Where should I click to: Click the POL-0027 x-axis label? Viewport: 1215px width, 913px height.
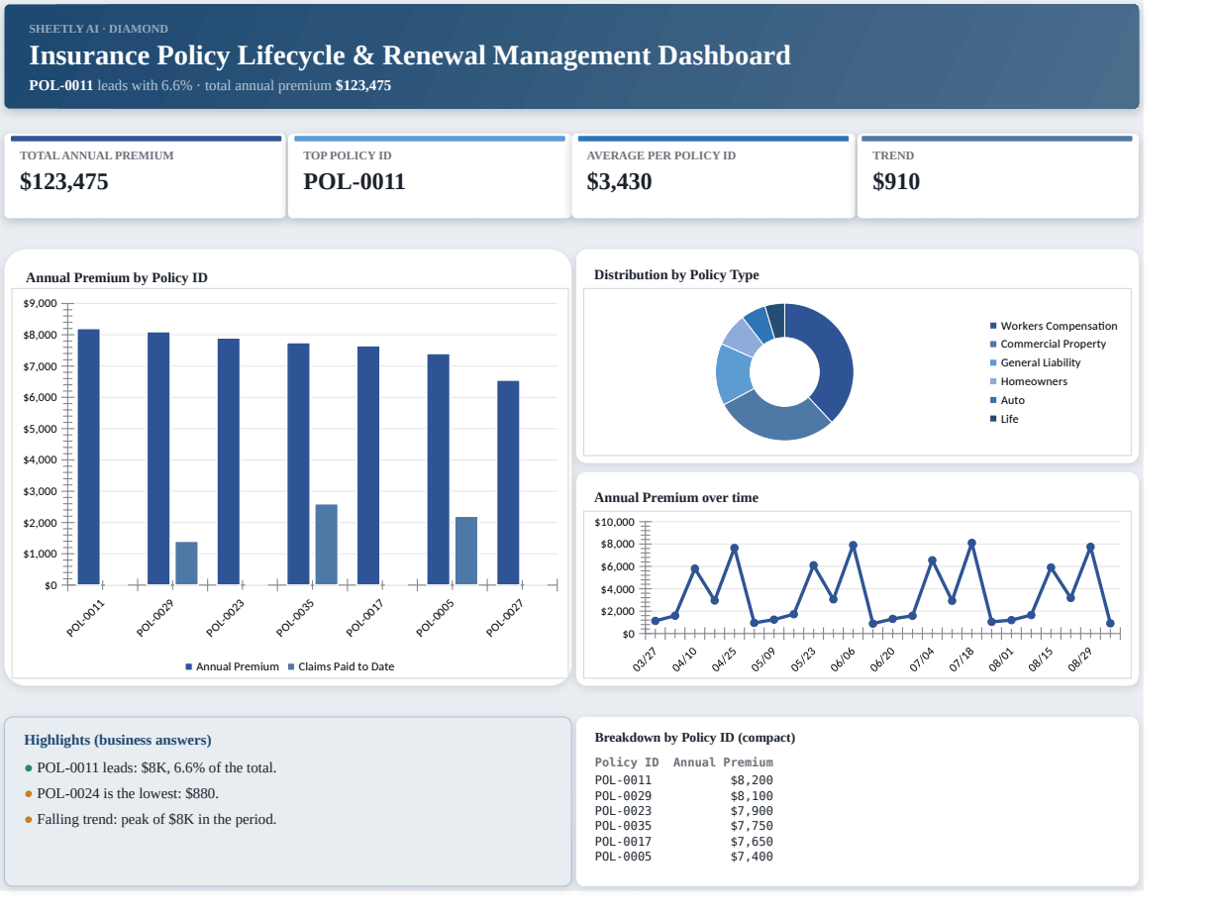click(x=503, y=619)
